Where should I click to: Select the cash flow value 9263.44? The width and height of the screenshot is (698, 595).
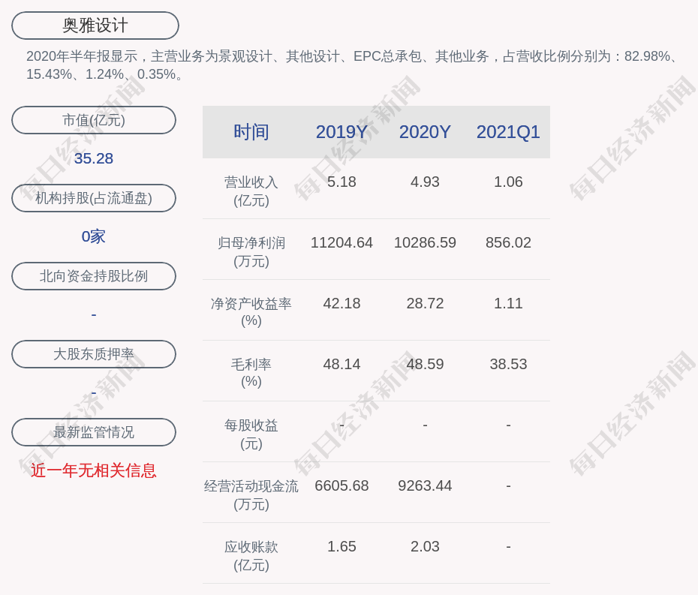click(x=425, y=485)
